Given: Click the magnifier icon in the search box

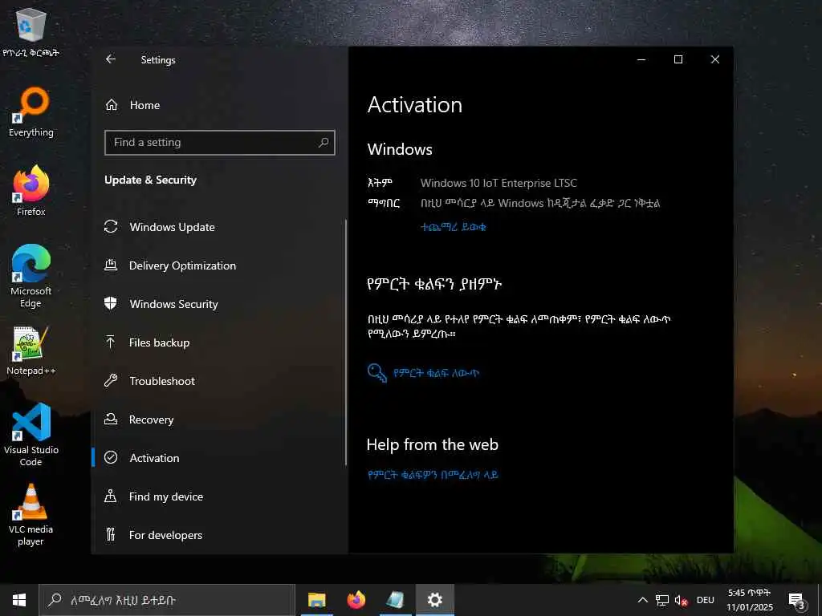Looking at the screenshot, I should click(x=324, y=143).
